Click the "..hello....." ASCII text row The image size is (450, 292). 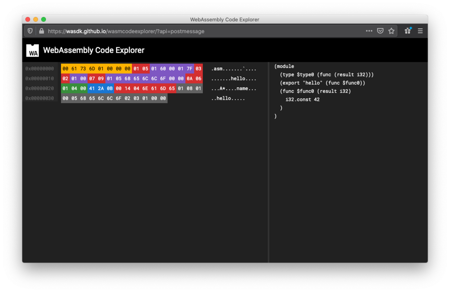pyautogui.click(x=228, y=98)
